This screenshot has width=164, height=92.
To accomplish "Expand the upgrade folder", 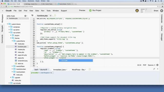I will [11, 77].
